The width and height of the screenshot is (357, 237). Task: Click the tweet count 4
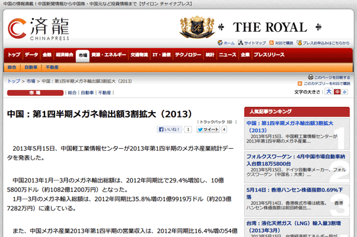tap(224, 129)
